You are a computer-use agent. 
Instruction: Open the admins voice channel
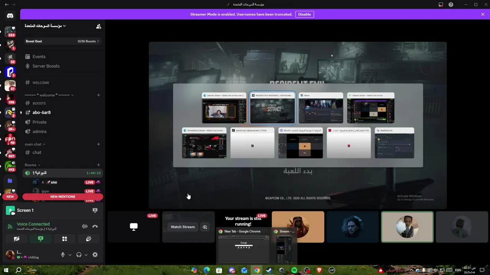[x=63, y=131]
